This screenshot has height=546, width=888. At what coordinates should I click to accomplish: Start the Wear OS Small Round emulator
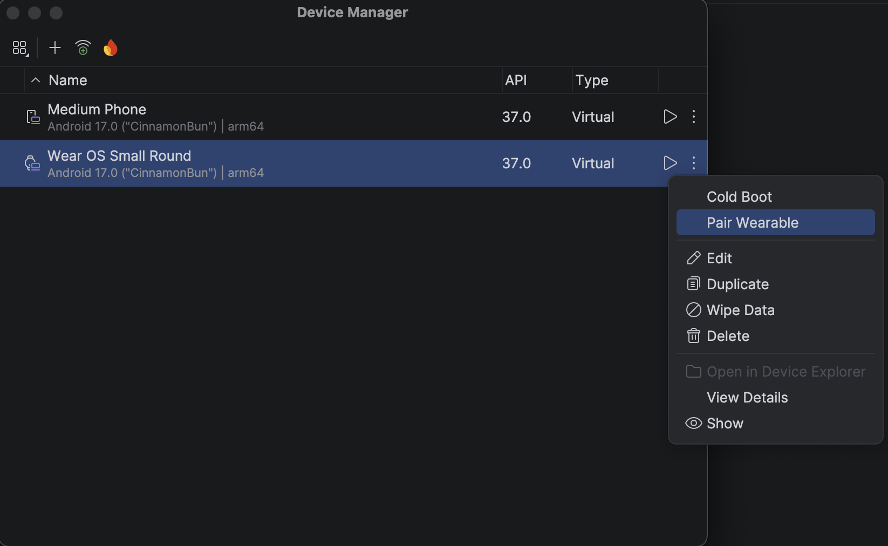click(x=670, y=163)
